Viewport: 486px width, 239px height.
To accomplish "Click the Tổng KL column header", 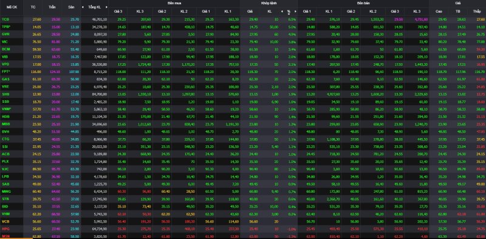I will pyautogui.click(x=95, y=7).
